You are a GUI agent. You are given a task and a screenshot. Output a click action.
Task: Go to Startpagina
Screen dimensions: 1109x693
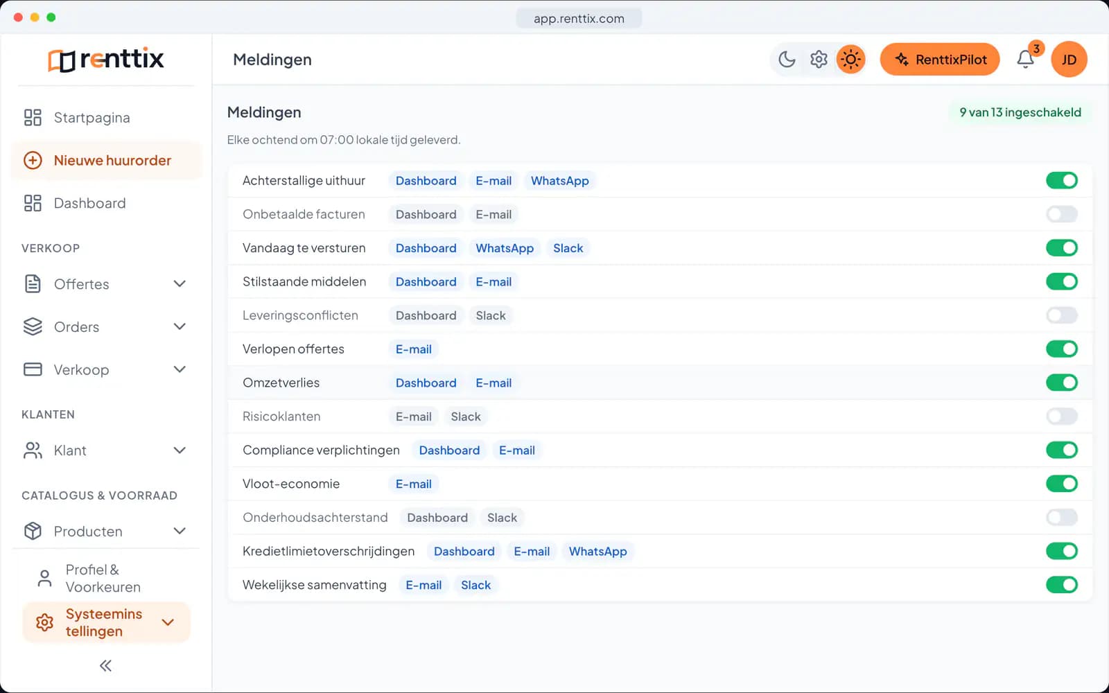coord(106,118)
